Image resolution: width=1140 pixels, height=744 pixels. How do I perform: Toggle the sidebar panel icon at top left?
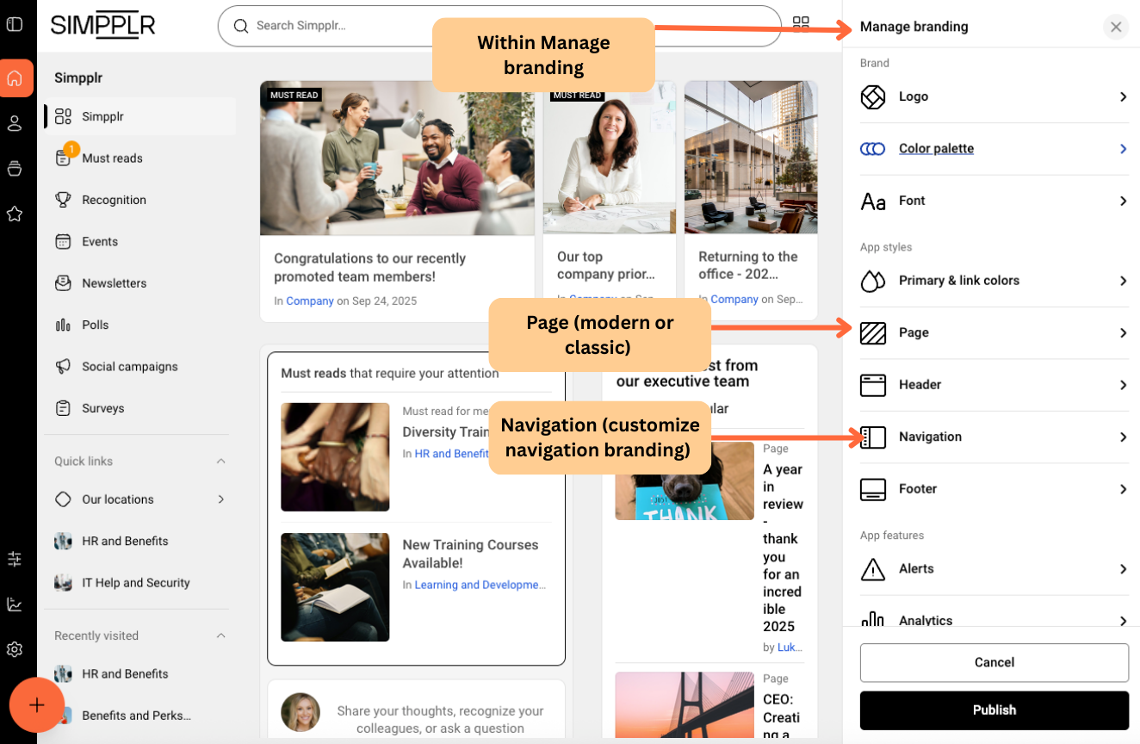tap(15, 24)
